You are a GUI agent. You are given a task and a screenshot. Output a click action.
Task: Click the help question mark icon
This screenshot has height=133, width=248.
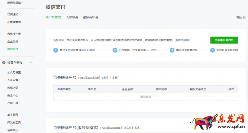[x=244, y=17]
